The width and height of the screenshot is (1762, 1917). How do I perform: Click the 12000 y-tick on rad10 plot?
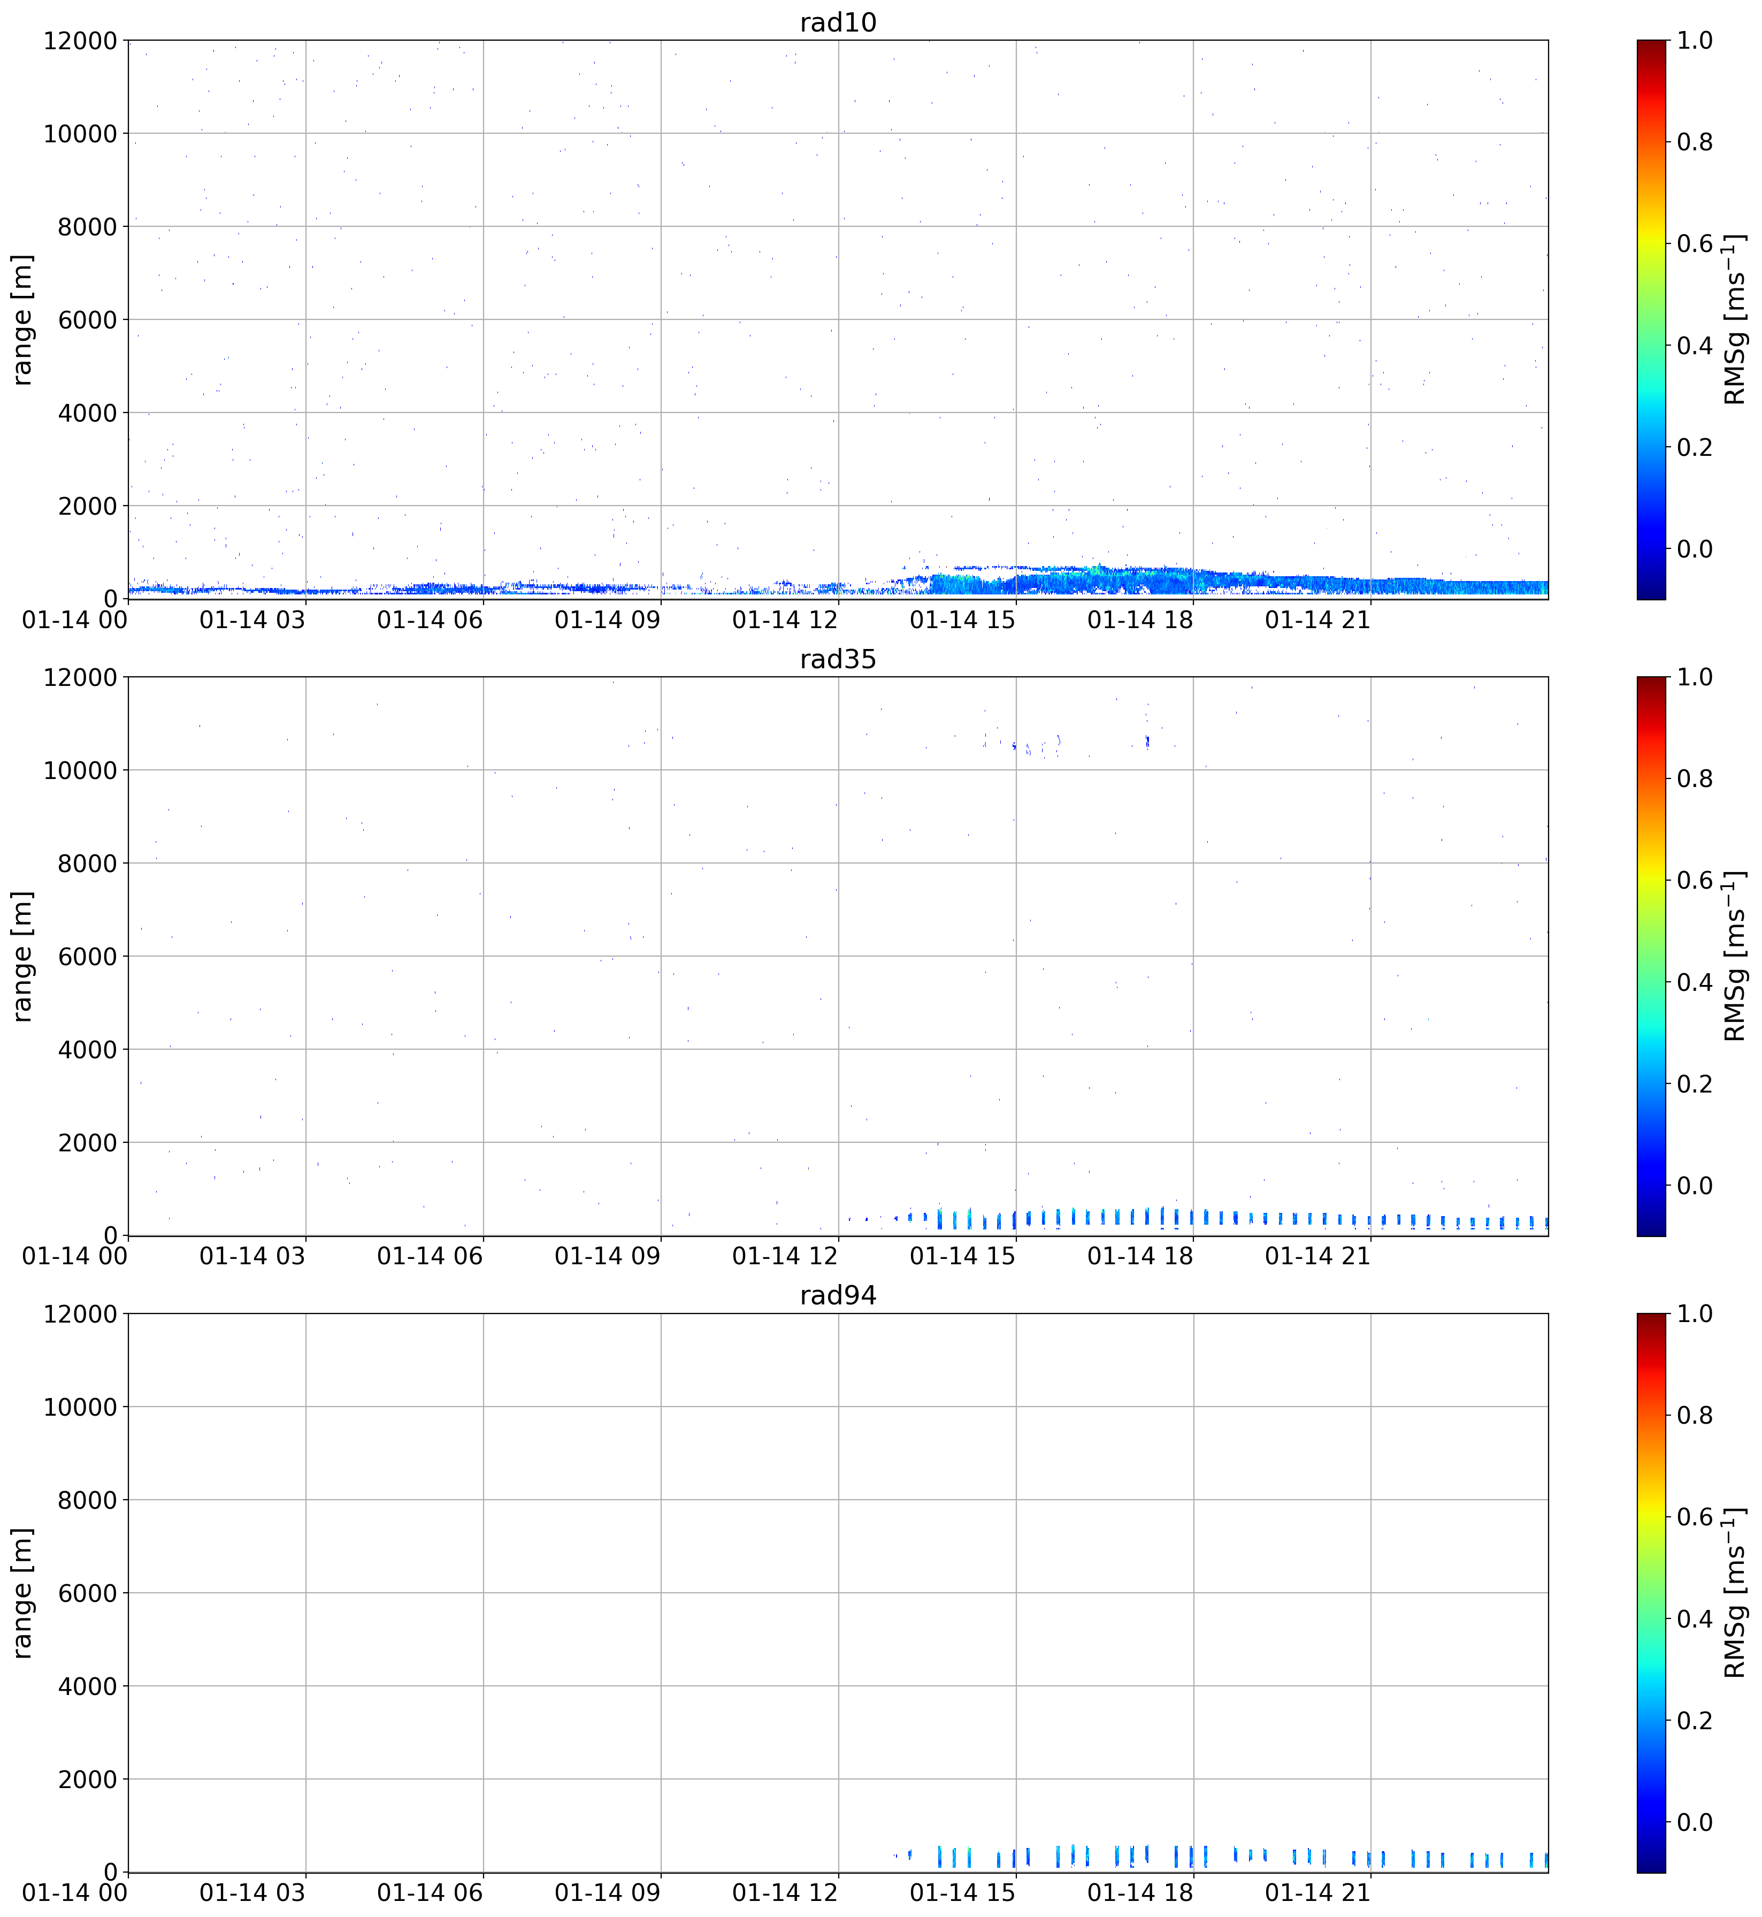(x=80, y=41)
